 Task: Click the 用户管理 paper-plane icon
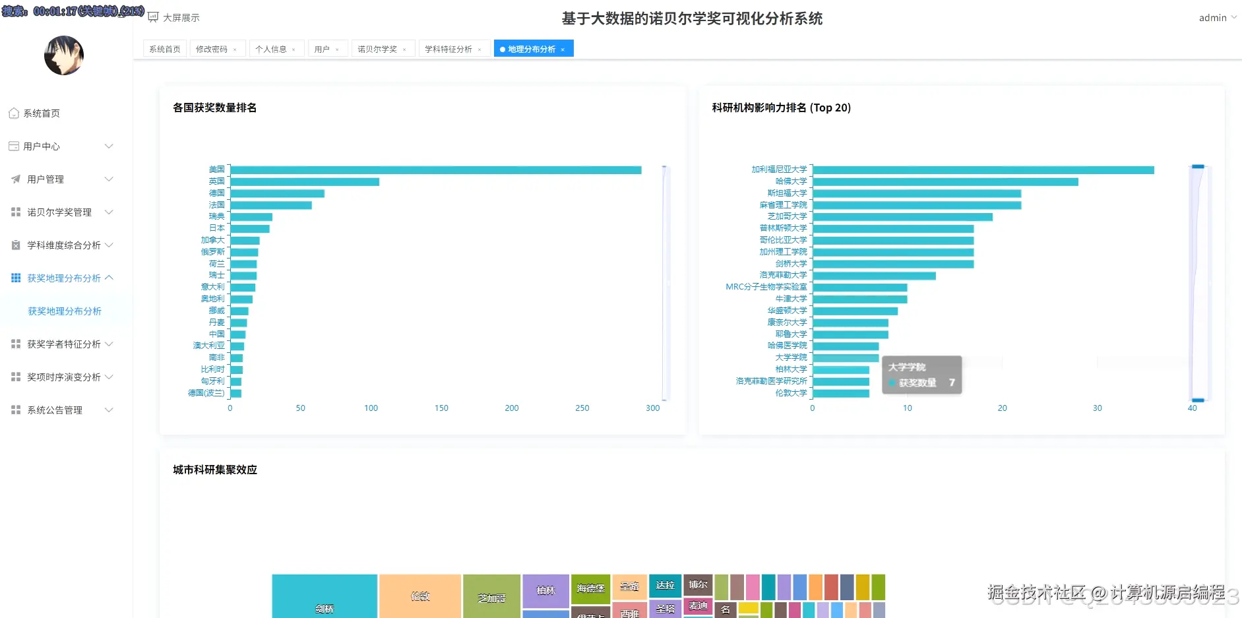(x=16, y=179)
